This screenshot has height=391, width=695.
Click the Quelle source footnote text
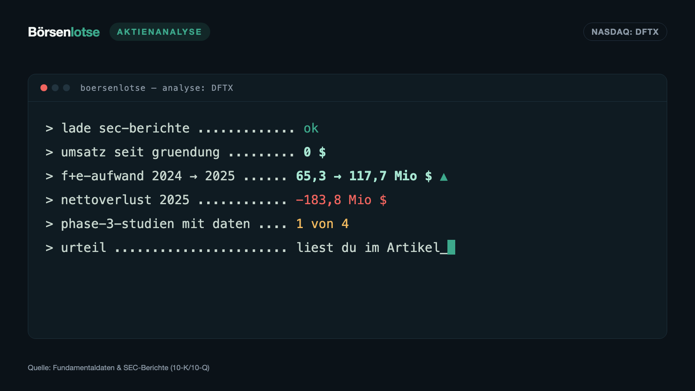(x=119, y=368)
